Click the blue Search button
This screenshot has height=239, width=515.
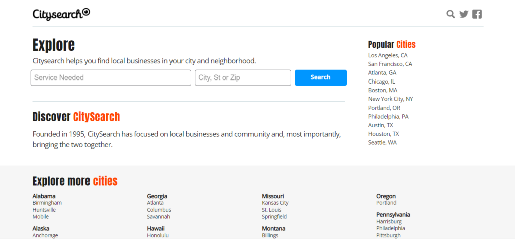point(320,77)
